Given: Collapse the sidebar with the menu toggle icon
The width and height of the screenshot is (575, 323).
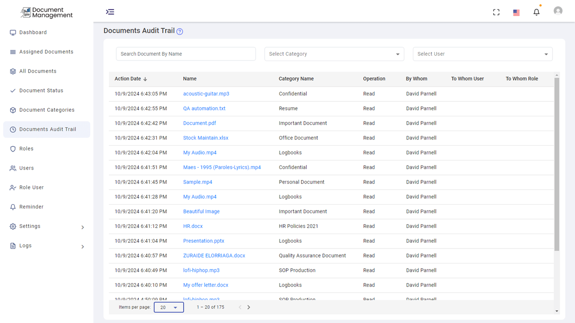Looking at the screenshot, I should click(x=110, y=12).
